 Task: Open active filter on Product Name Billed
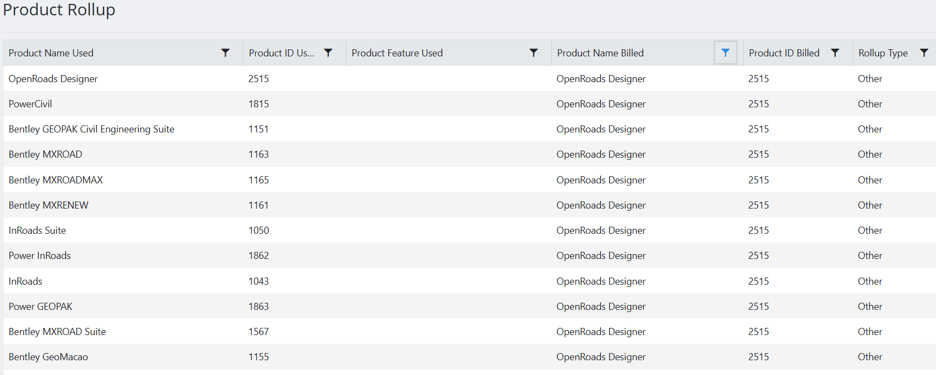pos(726,53)
